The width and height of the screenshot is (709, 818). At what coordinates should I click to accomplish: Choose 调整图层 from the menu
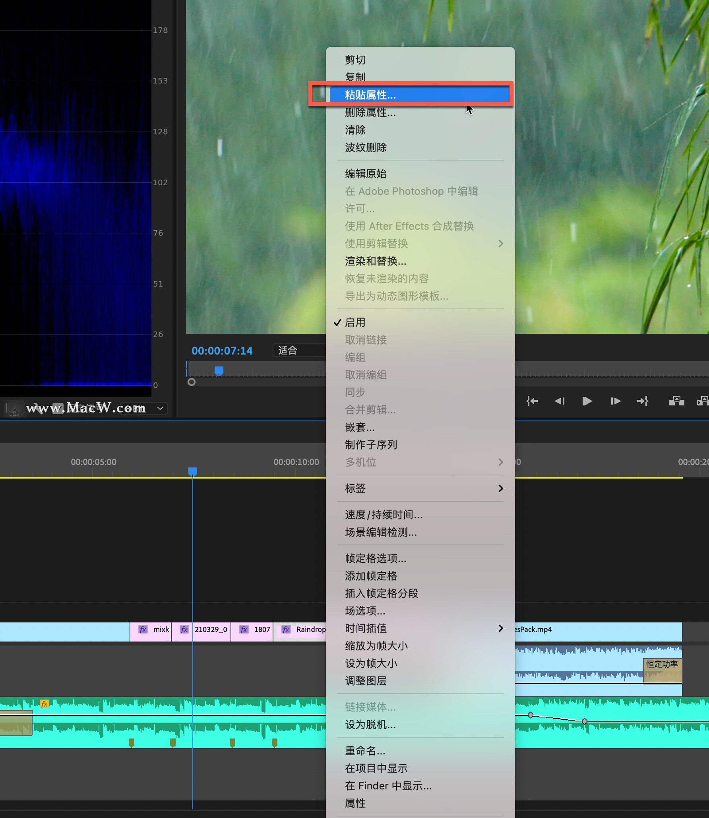coord(420,681)
